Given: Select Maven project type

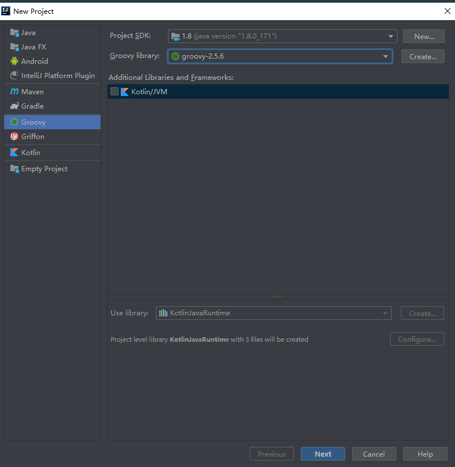Looking at the screenshot, I should pos(52,91).
